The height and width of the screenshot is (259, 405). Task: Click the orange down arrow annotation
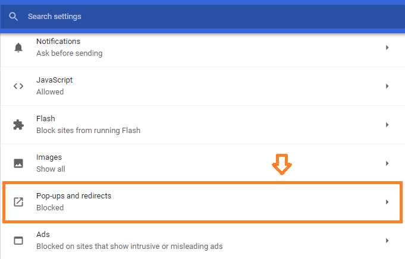coord(282,165)
